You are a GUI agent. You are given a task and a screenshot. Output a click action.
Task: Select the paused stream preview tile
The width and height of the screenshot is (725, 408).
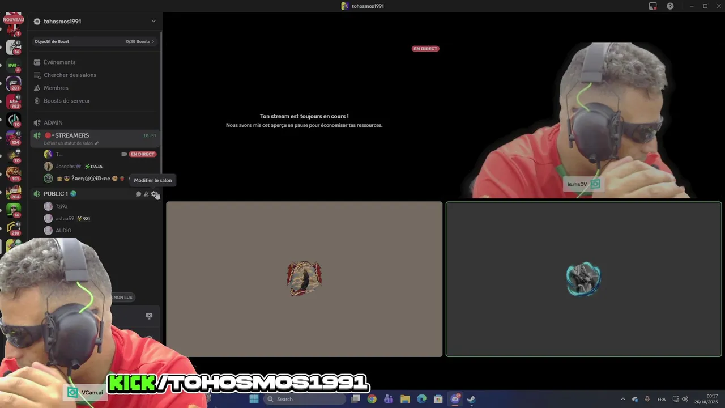pos(304,121)
